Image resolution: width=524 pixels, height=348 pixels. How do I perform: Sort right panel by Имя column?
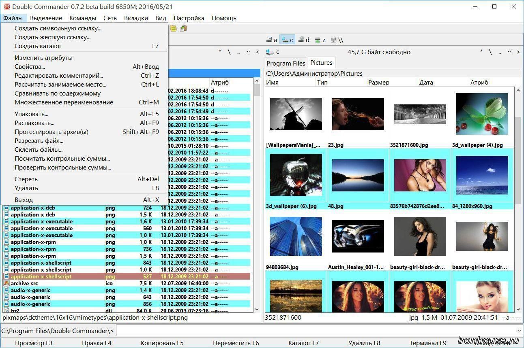pyautogui.click(x=290, y=82)
